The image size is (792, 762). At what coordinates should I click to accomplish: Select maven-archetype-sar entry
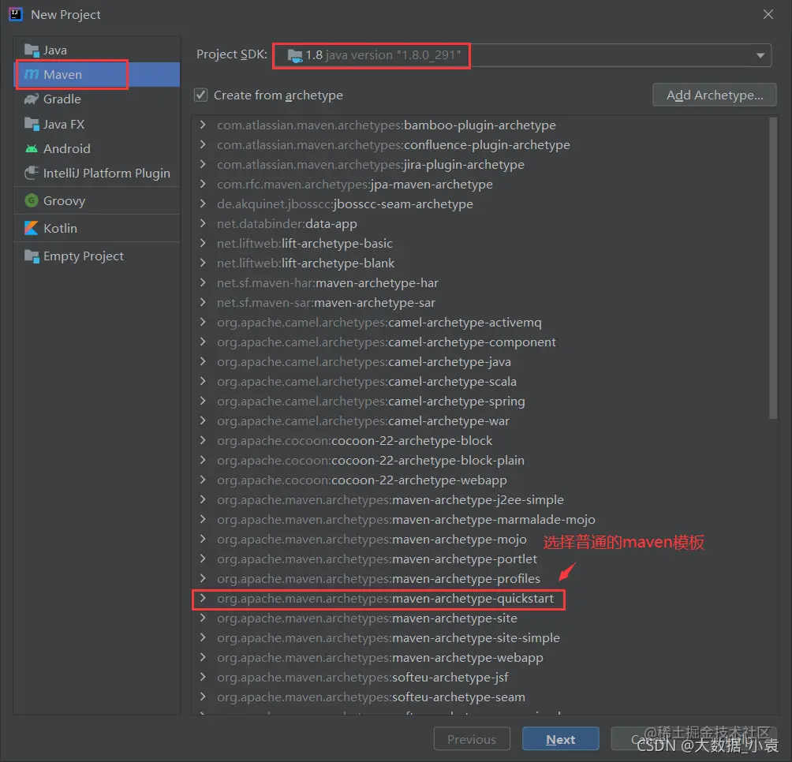pyautogui.click(x=326, y=302)
